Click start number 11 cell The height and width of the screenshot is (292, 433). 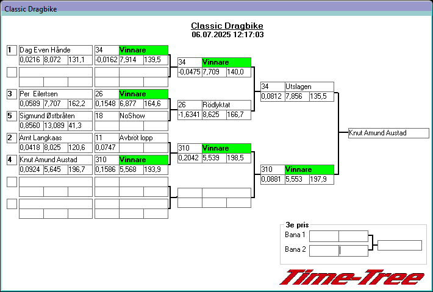click(107, 138)
